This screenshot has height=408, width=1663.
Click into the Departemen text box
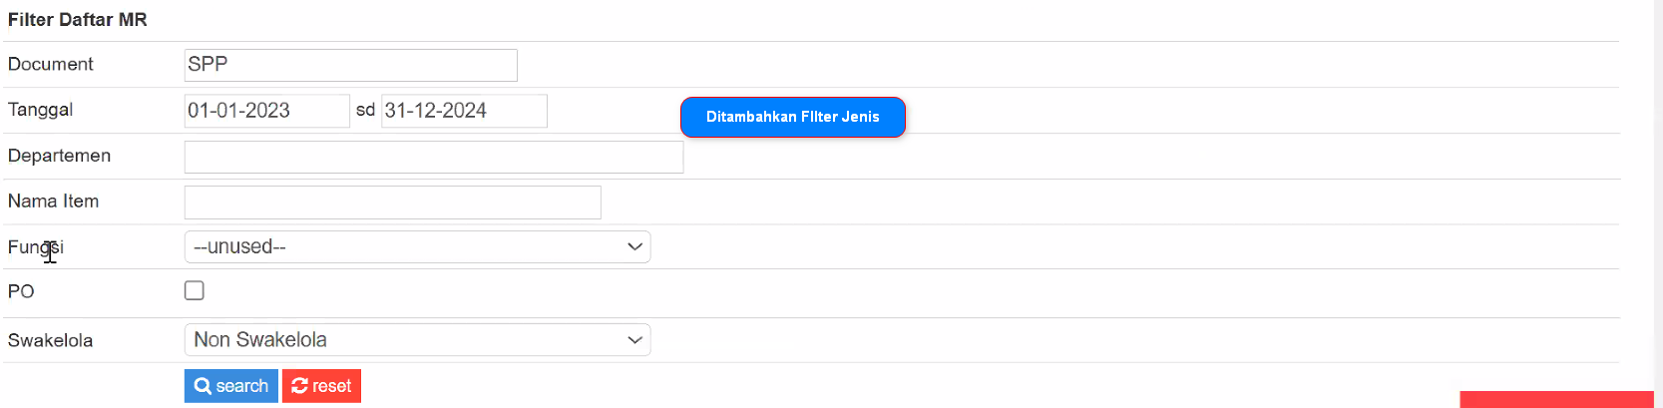[433, 157]
